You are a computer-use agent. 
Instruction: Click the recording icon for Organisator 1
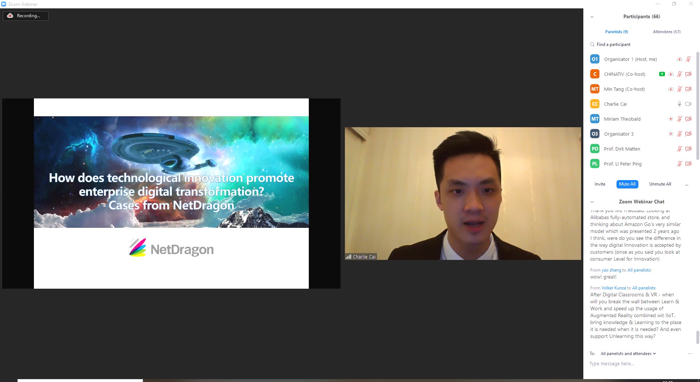(679, 59)
